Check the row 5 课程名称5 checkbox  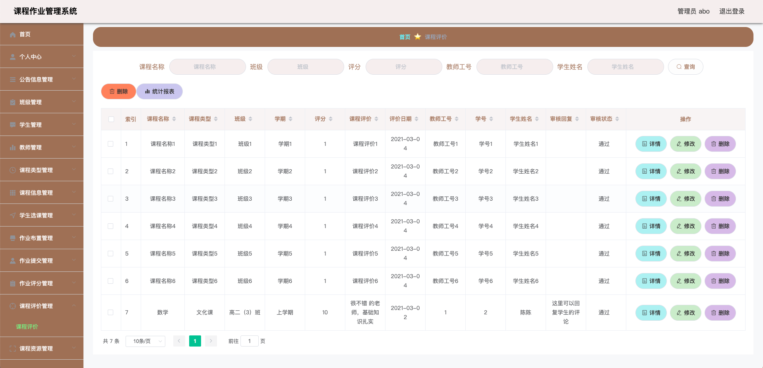tap(110, 254)
